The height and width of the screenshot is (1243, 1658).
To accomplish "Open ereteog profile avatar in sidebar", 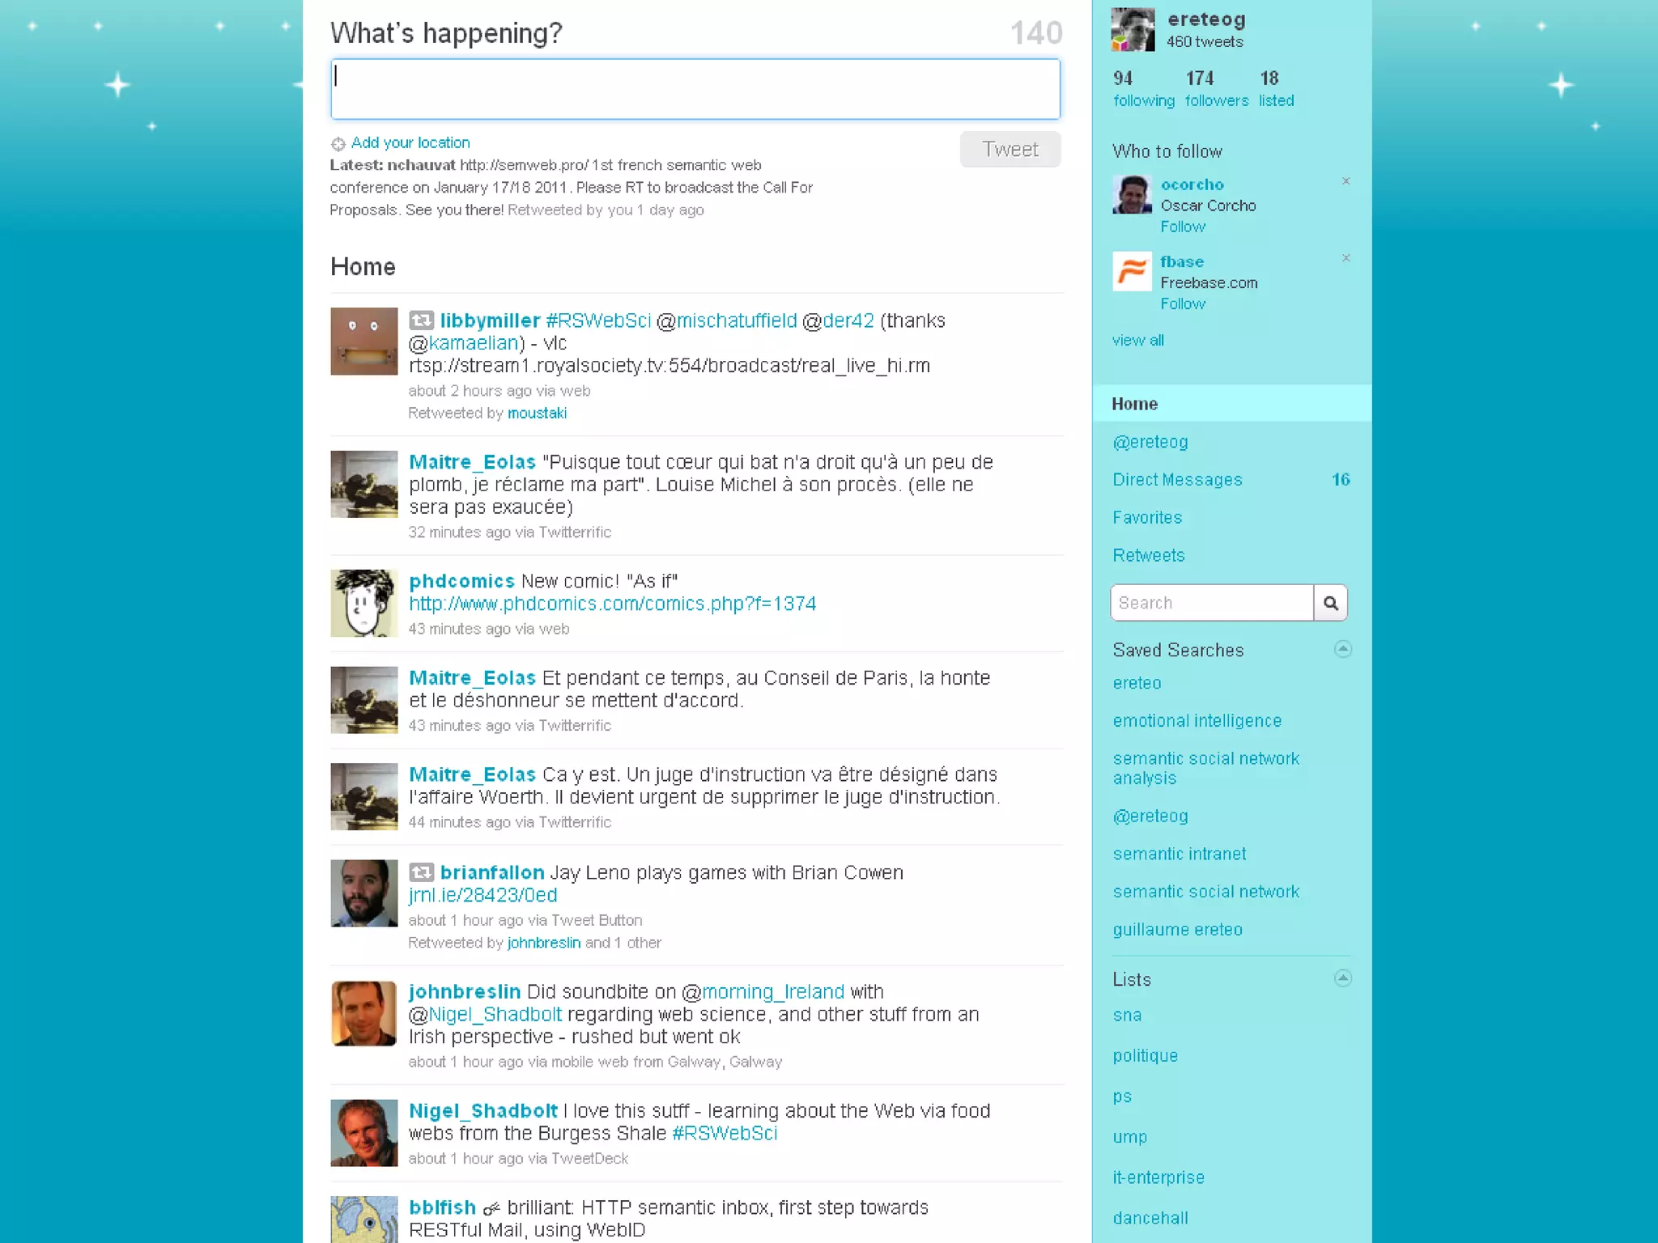I will click(x=1133, y=30).
